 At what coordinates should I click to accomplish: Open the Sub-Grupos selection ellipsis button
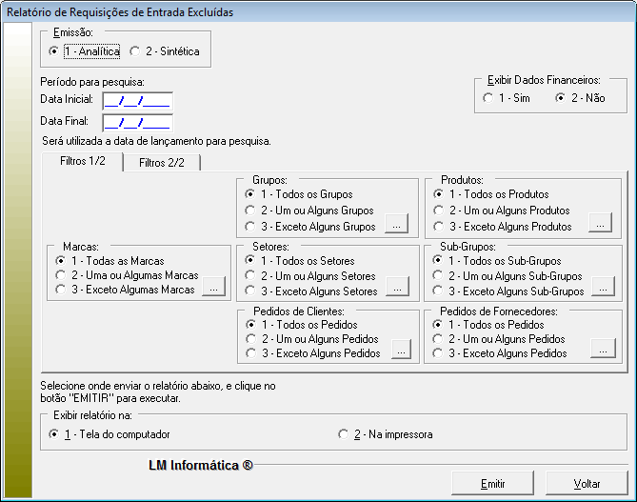click(x=600, y=289)
